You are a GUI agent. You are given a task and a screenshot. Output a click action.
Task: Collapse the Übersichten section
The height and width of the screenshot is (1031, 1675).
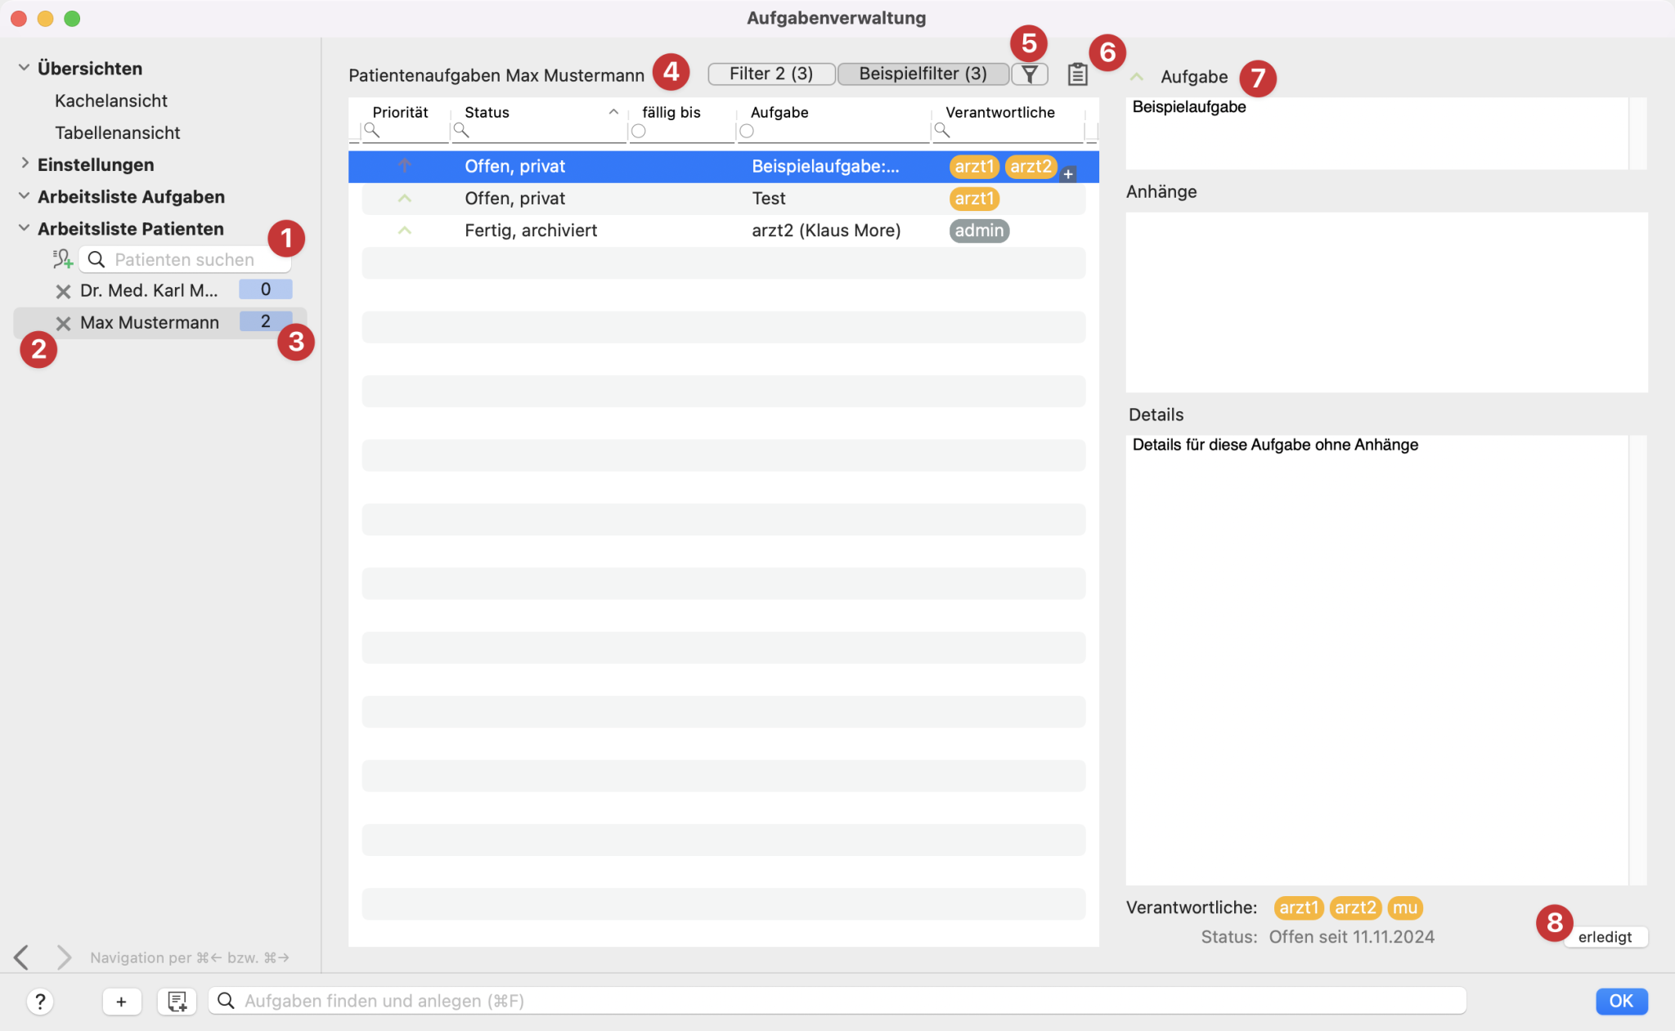coord(24,68)
